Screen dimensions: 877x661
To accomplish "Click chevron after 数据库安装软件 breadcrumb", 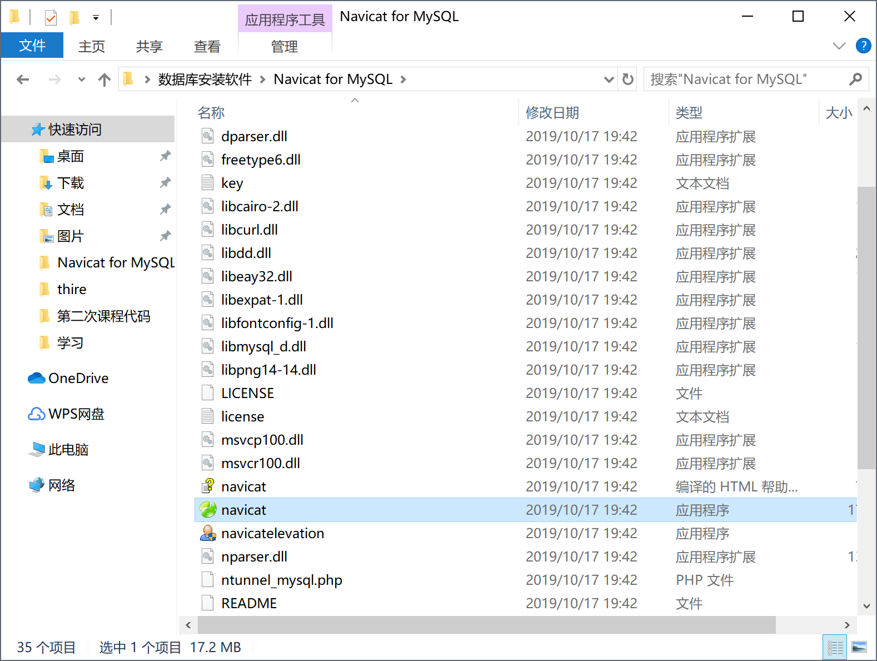I will pyautogui.click(x=262, y=79).
